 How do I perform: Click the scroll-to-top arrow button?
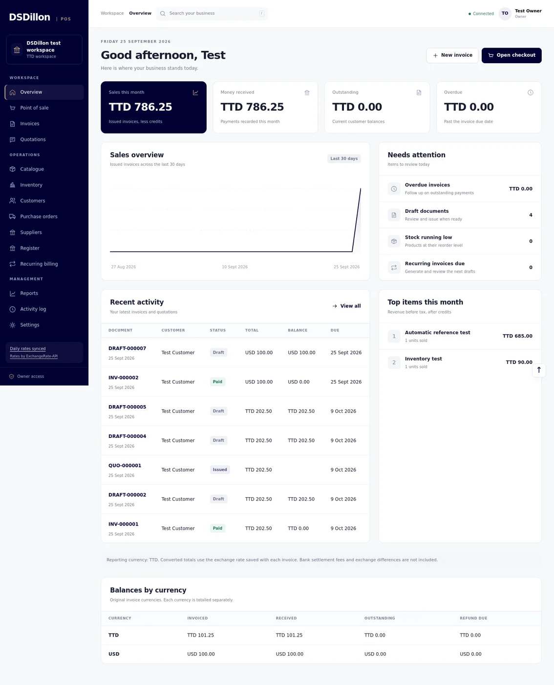click(x=539, y=370)
